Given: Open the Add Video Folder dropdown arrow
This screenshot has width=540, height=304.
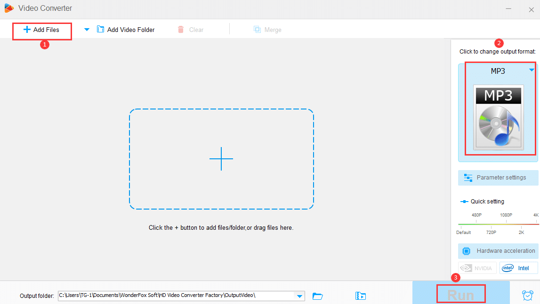Looking at the screenshot, I should [x=87, y=30].
